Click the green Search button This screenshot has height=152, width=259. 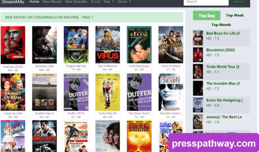(x=238, y=2)
